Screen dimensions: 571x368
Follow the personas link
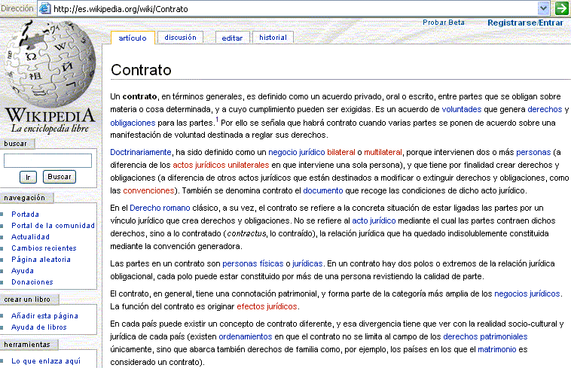pyautogui.click(x=533, y=152)
